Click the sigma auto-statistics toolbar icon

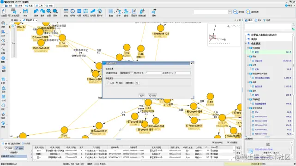pyautogui.click(x=118, y=11)
